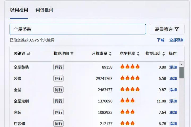The height and width of the screenshot is (127, 191).
Task: Click the 关键词 column header text
Action: [x=19, y=53]
